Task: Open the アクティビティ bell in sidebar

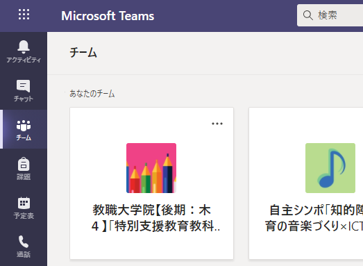Action: coord(24,51)
